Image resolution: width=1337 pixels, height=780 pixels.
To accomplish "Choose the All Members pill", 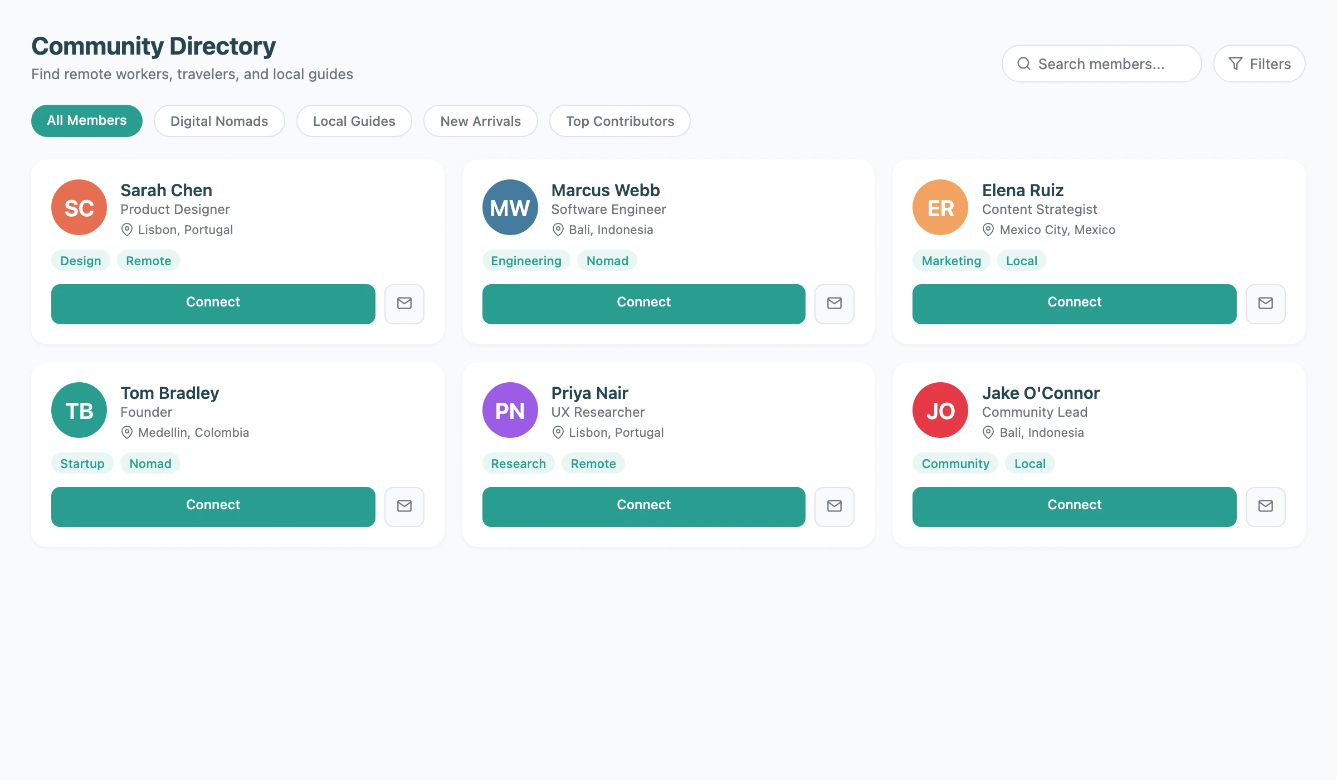I will point(87,121).
